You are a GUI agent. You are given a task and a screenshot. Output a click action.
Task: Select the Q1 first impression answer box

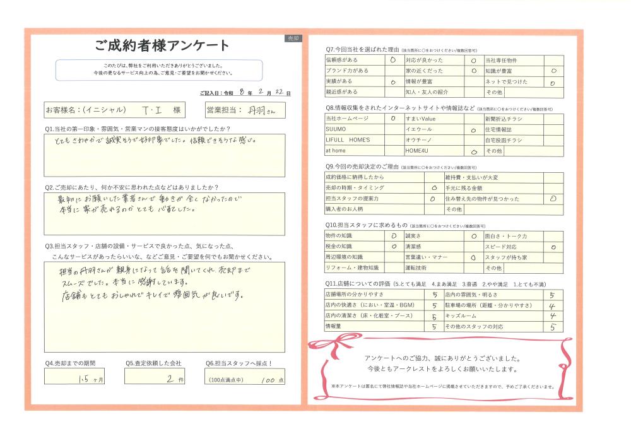164,155
